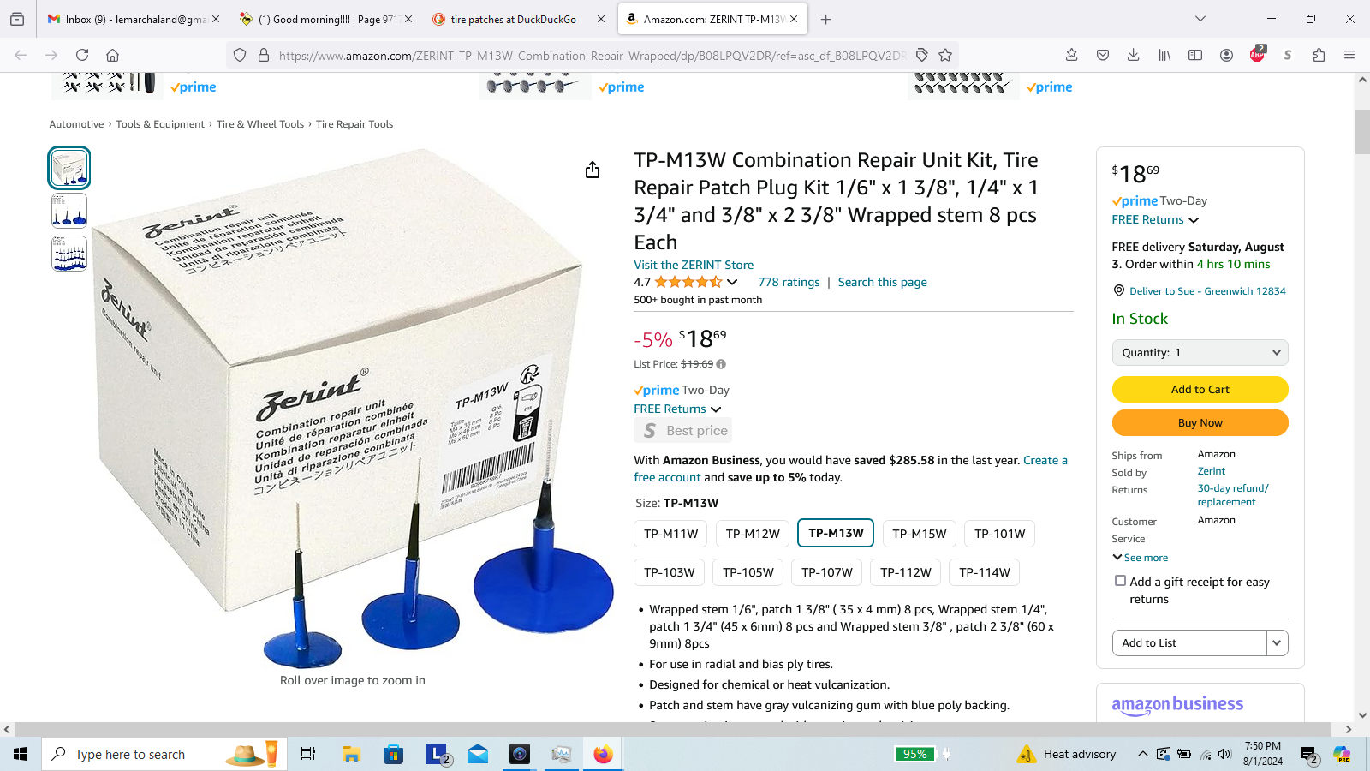Check the gift receipt checkbox
This screenshot has width=1370, height=771.
[x=1120, y=581]
